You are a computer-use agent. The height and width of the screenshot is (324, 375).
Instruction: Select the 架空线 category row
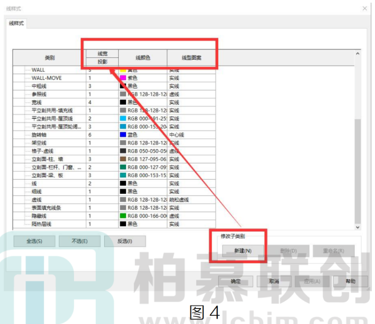pos(39,143)
